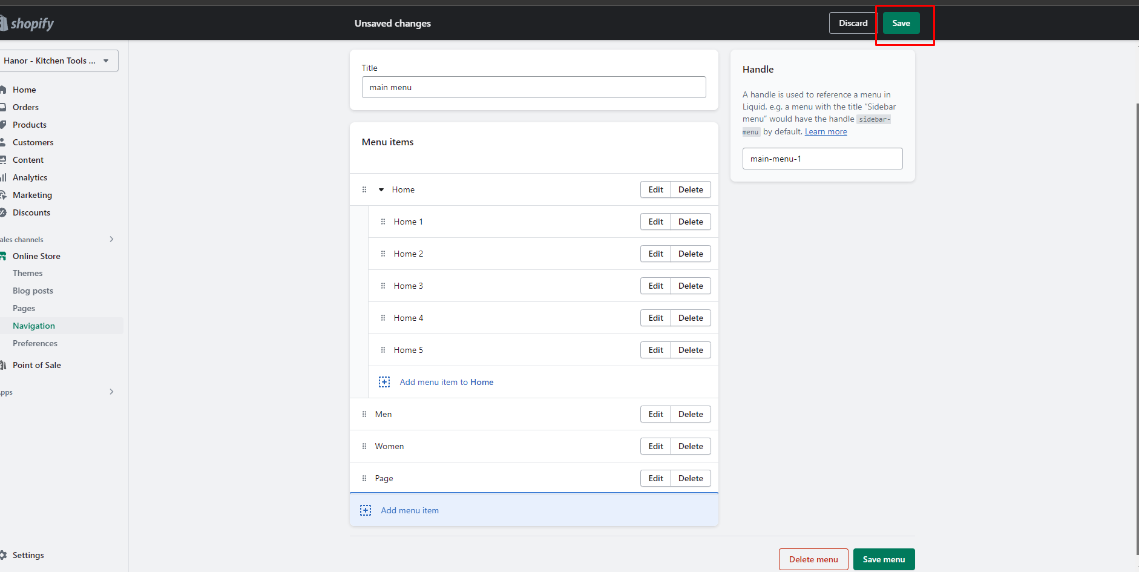This screenshot has width=1139, height=572.
Task: Edit the Home 3 item
Action: click(655, 286)
